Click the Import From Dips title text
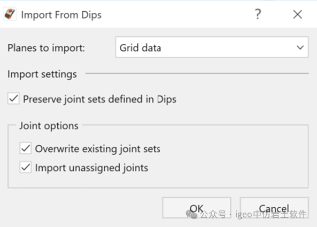 tap(61, 15)
